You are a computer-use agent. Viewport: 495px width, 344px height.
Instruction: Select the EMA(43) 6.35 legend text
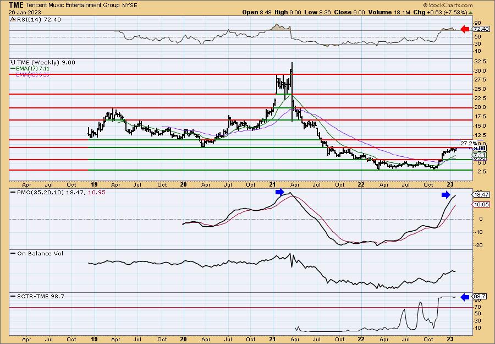coord(32,75)
